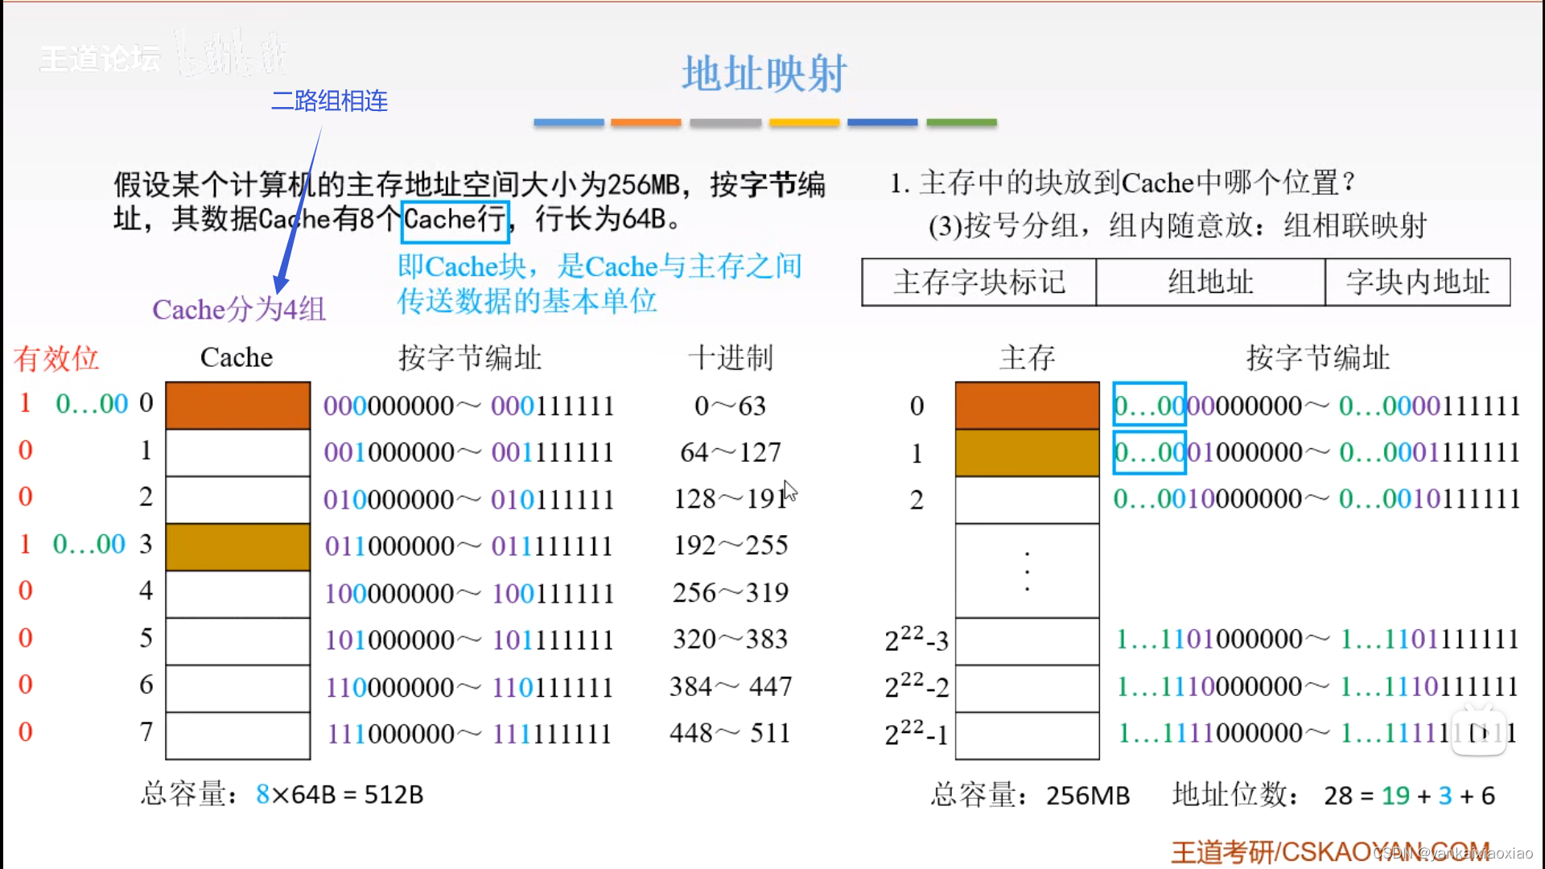Click the empty Cache row 7 block
The height and width of the screenshot is (869, 1545).
(238, 735)
